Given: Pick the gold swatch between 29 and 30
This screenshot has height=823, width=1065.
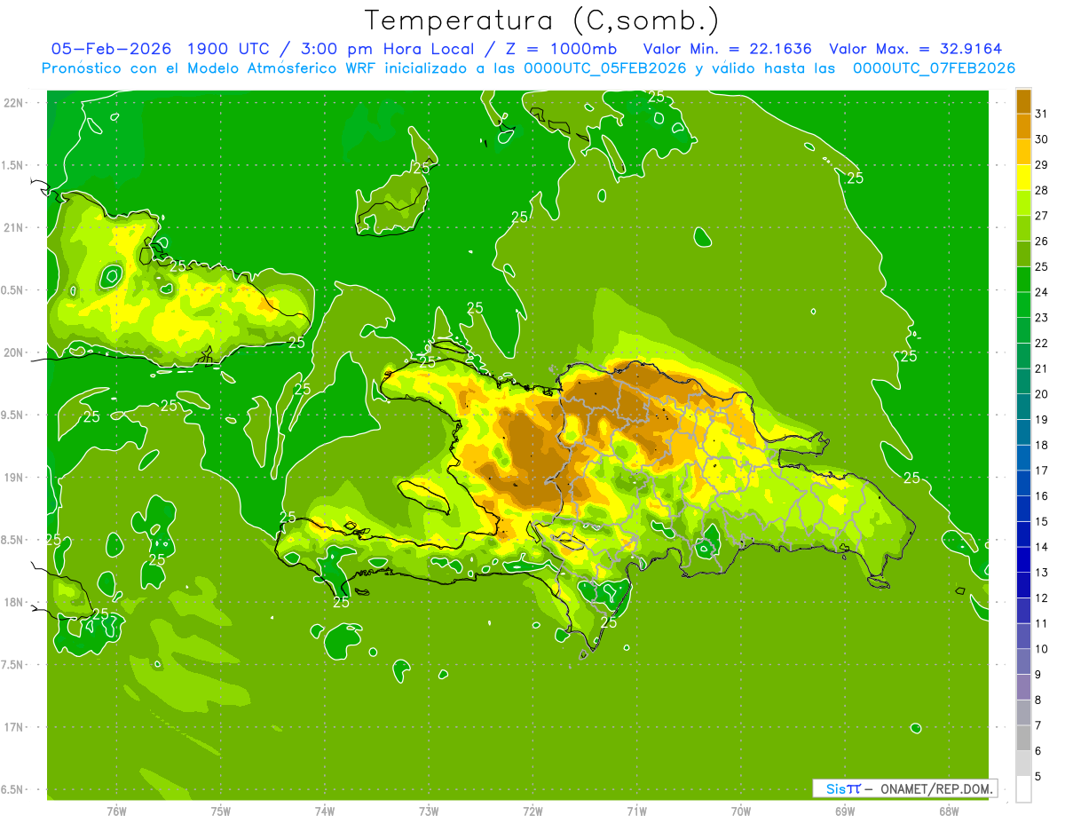Looking at the screenshot, I should coord(1023,152).
